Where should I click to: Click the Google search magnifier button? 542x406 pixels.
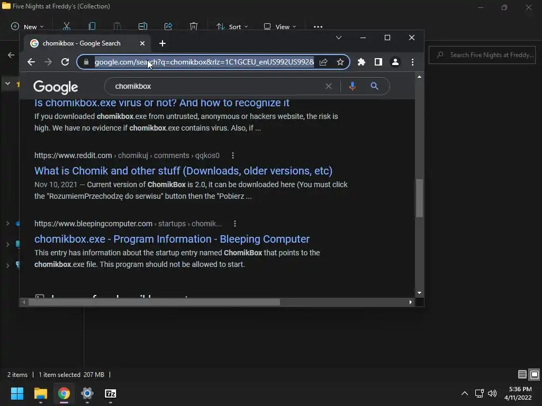374,86
